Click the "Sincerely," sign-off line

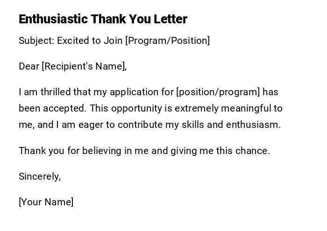coord(40,176)
